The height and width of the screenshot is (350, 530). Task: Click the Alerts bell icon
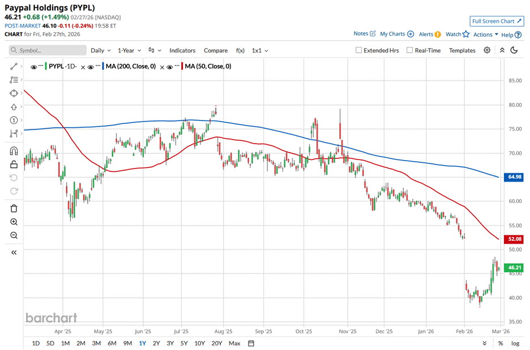click(x=437, y=34)
